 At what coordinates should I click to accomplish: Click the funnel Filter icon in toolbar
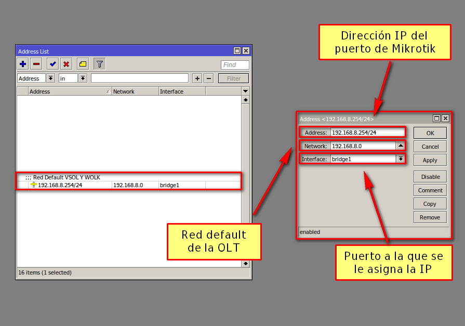[x=99, y=64]
